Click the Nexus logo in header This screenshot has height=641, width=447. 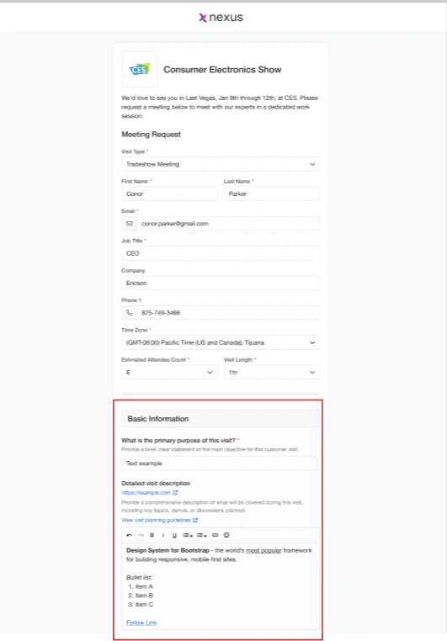[221, 17]
